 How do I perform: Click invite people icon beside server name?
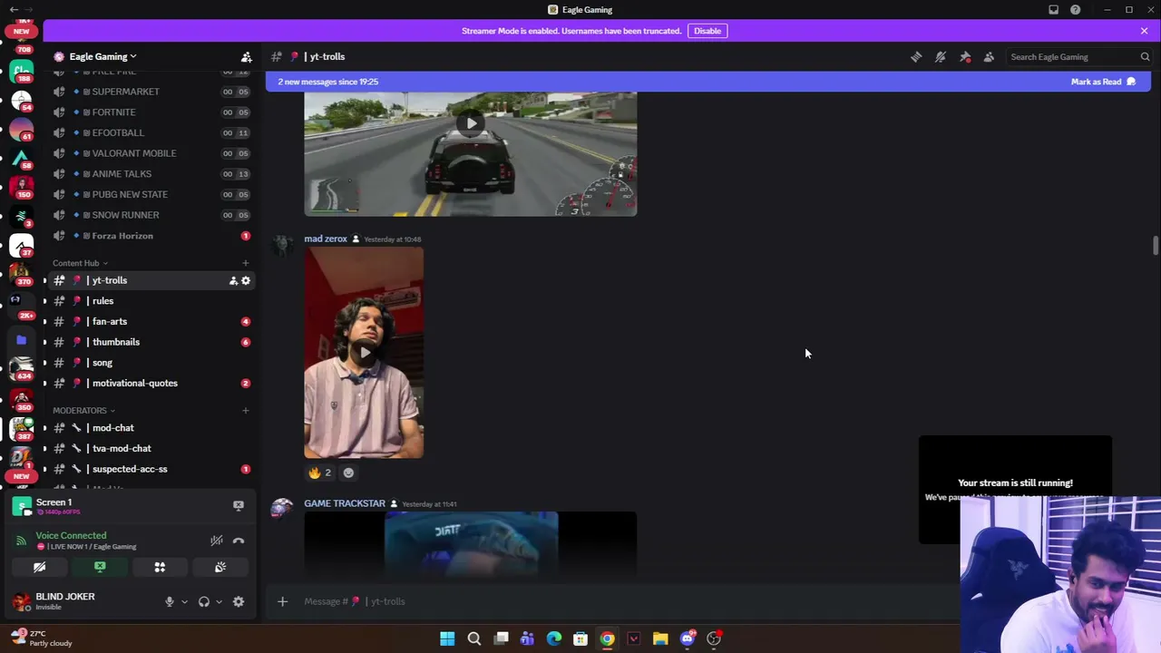pos(246,56)
